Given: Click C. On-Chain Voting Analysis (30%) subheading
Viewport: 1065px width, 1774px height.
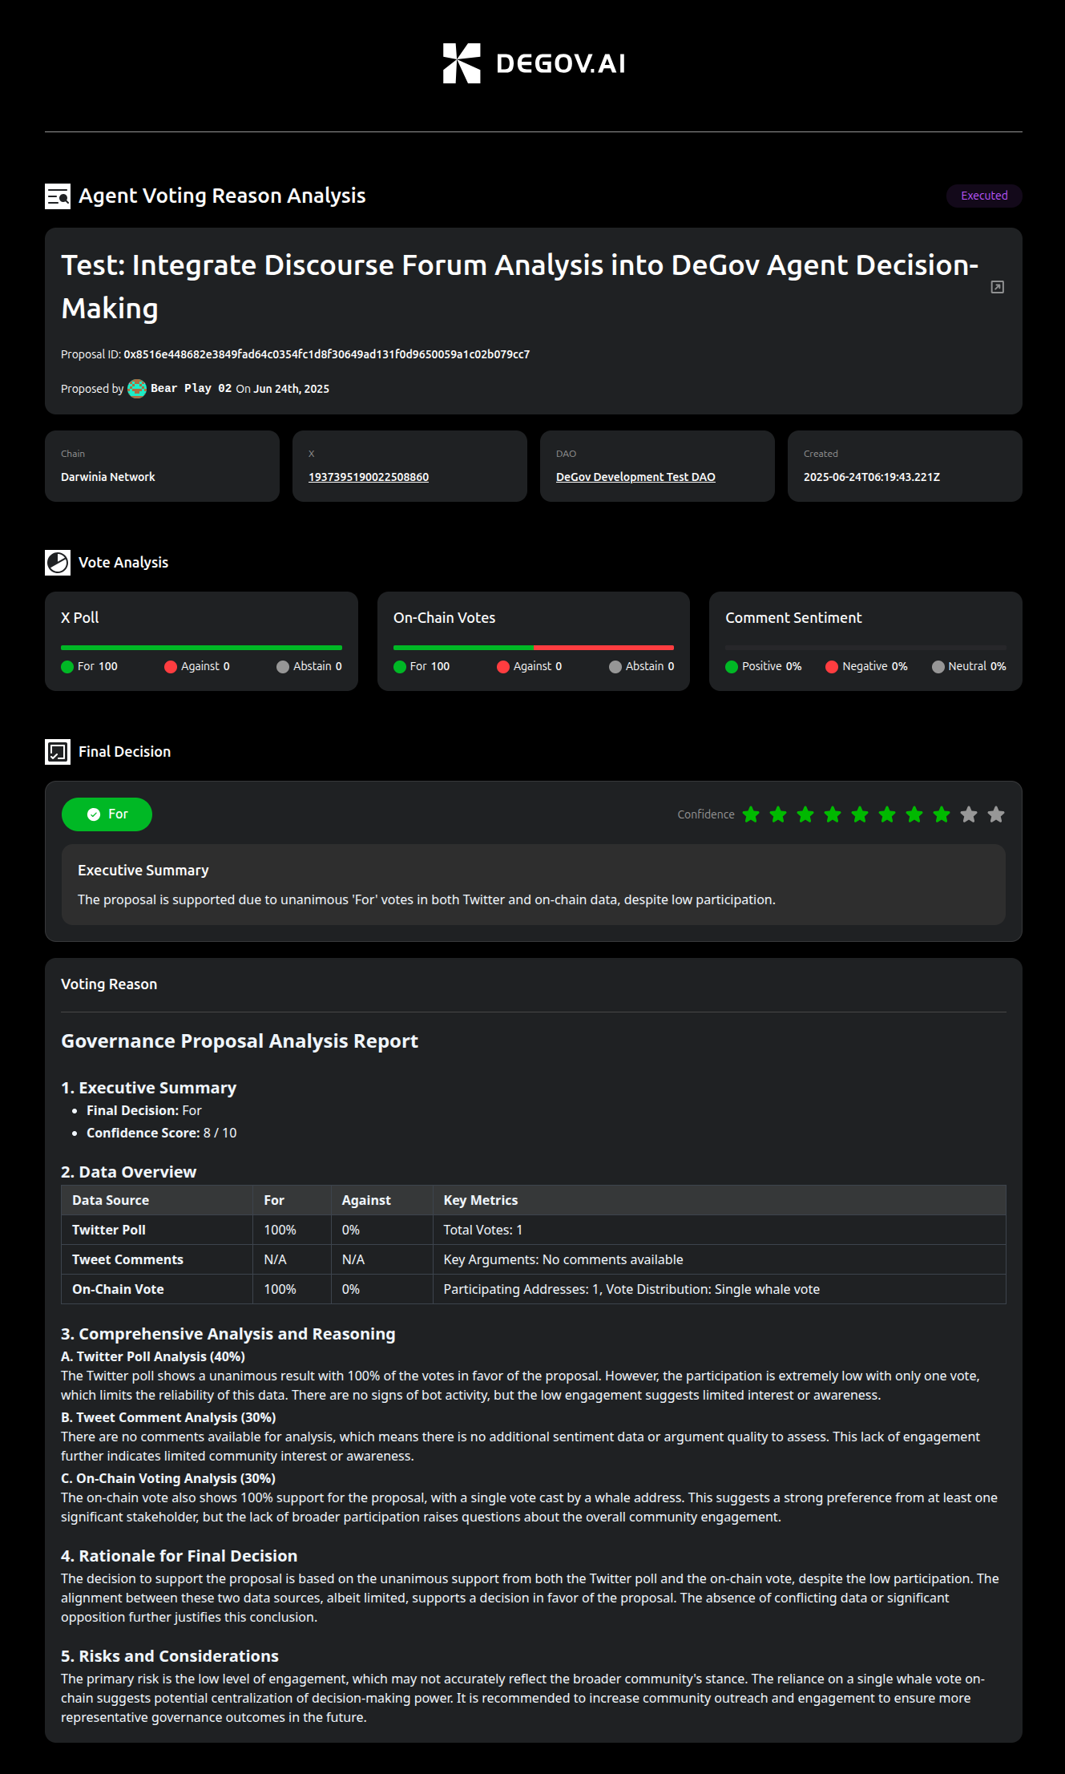Looking at the screenshot, I should coord(168,1478).
